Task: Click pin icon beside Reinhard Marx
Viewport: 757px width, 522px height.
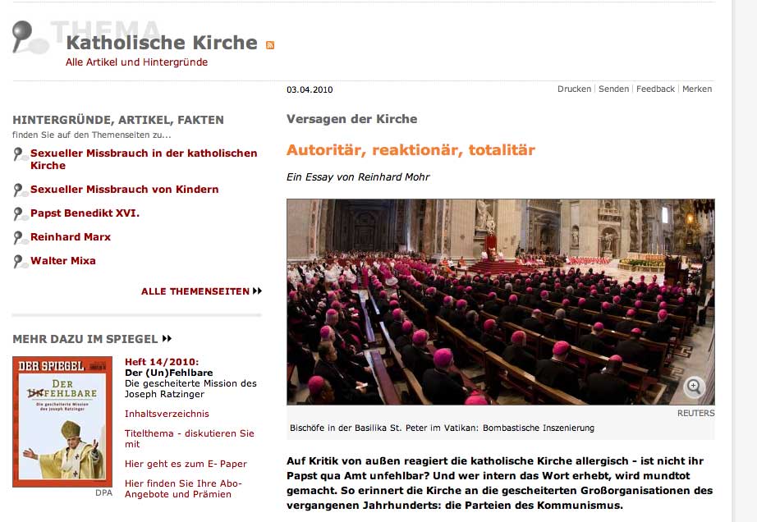Action: tap(20, 237)
